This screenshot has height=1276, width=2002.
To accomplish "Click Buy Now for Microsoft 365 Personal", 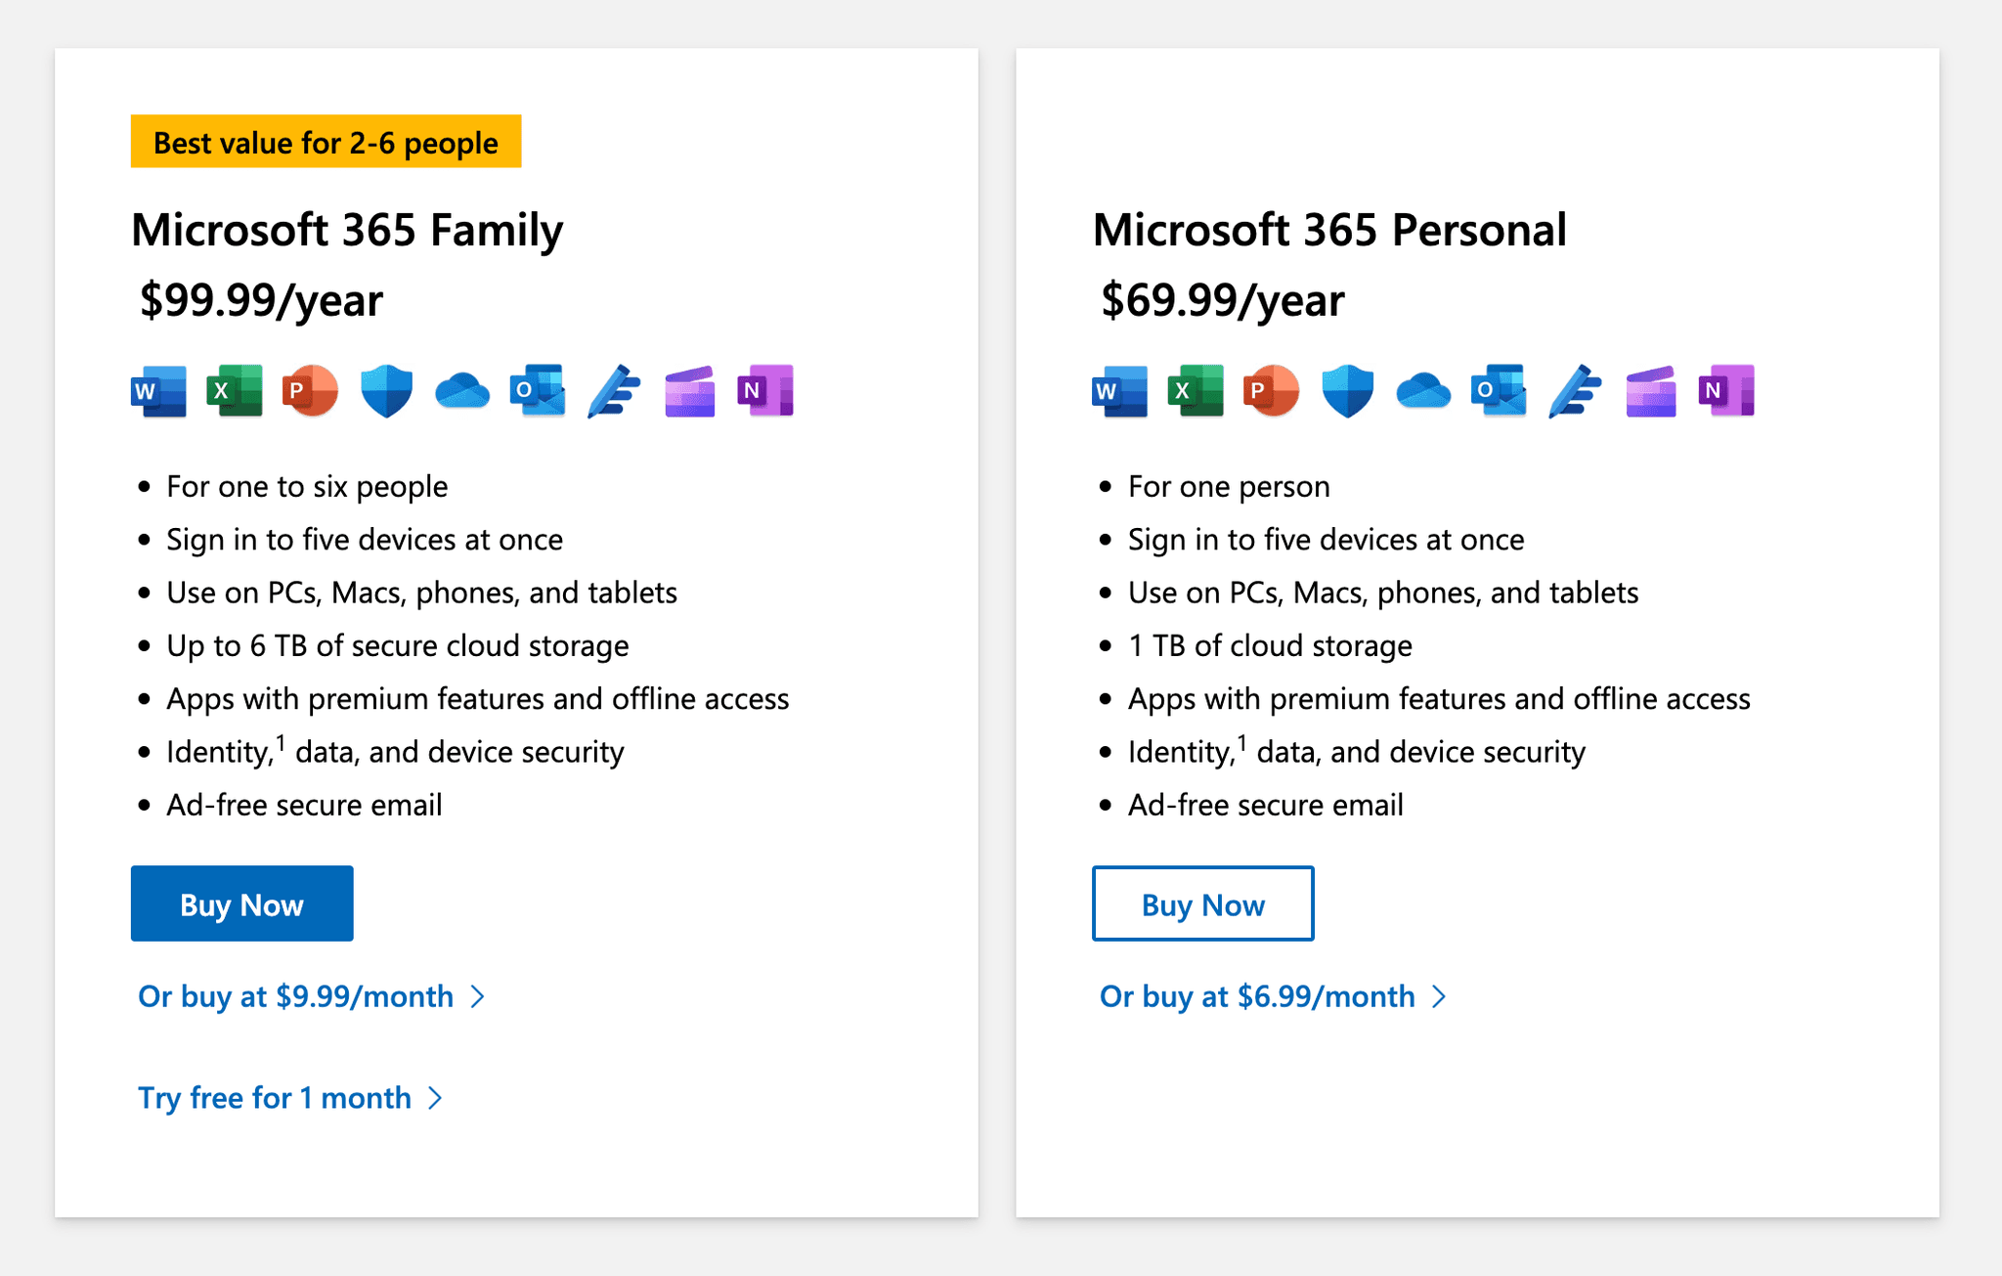I will point(1202,903).
